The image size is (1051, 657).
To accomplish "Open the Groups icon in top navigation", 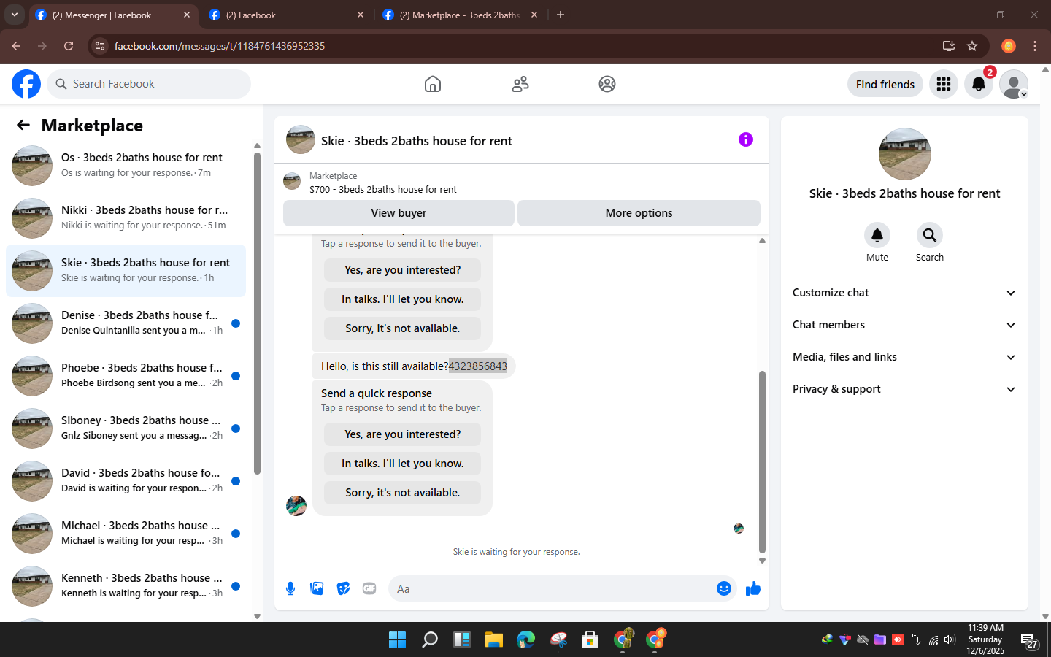I will (607, 84).
